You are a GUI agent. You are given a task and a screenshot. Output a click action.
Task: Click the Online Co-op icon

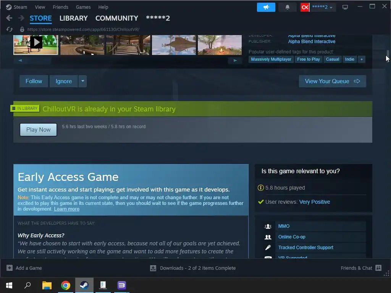pos(268,237)
